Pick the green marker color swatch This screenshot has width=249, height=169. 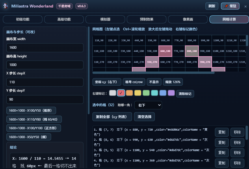point(146,93)
